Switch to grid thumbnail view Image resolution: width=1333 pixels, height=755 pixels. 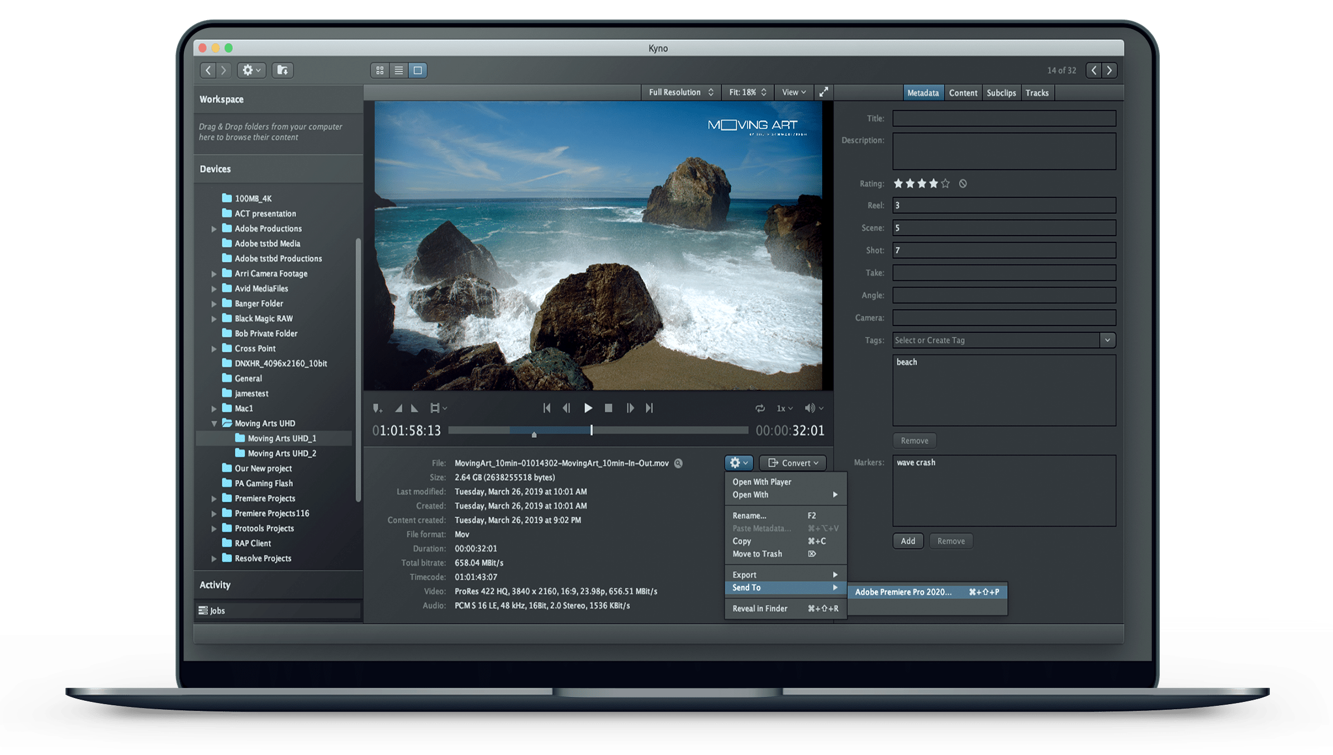pos(380,70)
